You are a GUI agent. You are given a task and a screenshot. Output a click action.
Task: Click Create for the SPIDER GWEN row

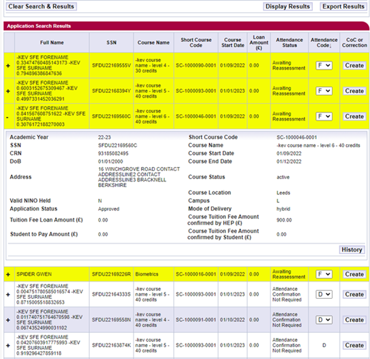pos(354,275)
